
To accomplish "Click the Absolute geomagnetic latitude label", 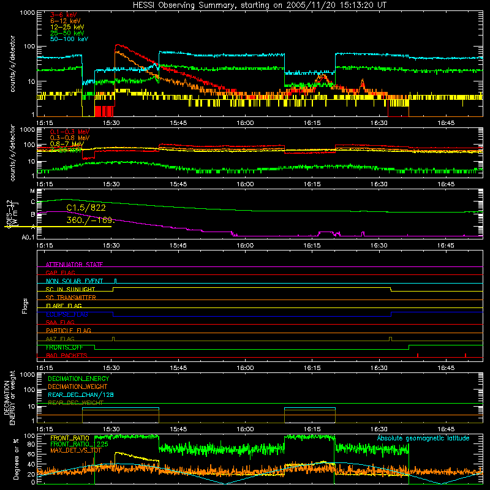I will 423,438.
